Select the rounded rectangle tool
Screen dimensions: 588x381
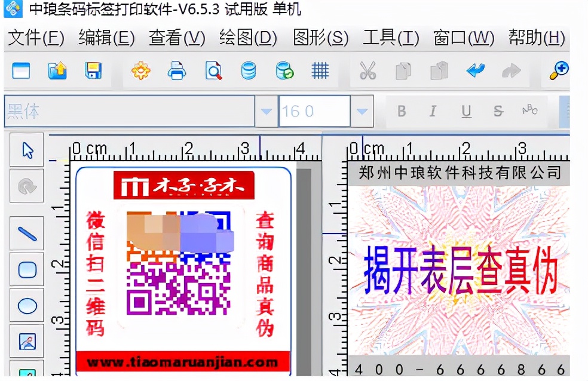point(26,269)
